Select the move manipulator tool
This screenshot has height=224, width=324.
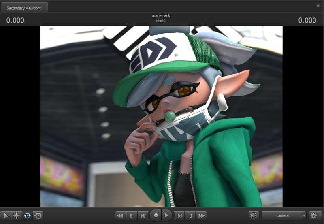tap(17, 216)
